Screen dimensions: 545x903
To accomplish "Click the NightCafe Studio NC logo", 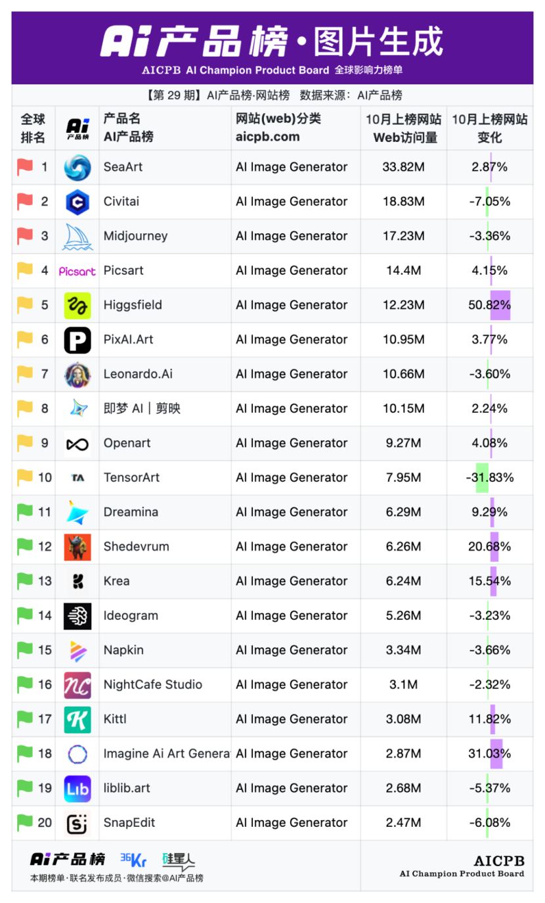I will click(77, 685).
